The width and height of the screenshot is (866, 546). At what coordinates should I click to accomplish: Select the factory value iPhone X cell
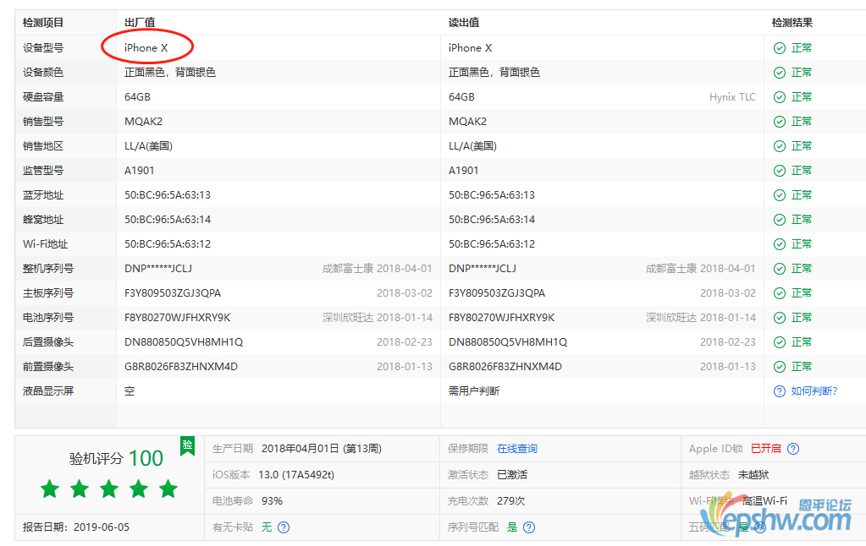[146, 48]
